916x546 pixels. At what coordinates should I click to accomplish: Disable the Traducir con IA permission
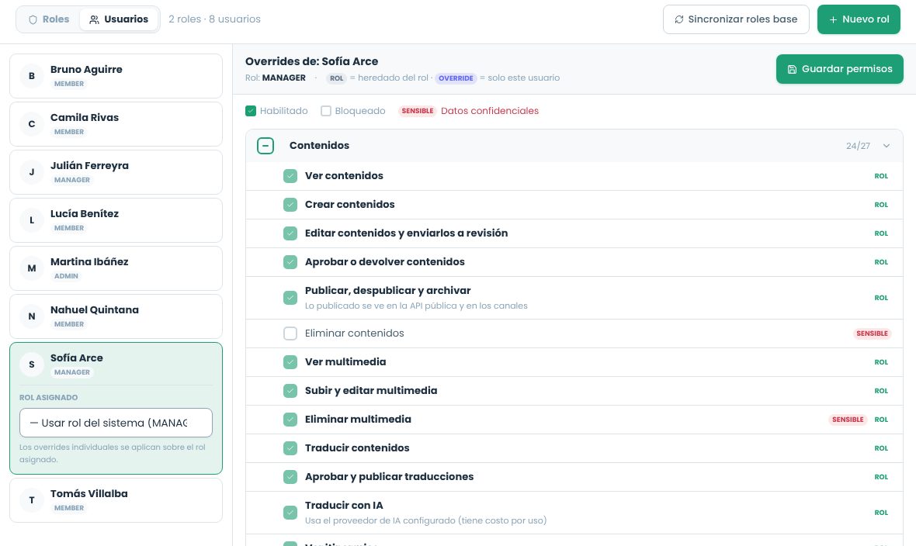click(290, 513)
